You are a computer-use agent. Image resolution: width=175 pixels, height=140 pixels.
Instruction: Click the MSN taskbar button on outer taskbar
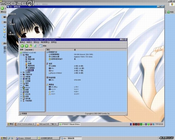point(48,138)
